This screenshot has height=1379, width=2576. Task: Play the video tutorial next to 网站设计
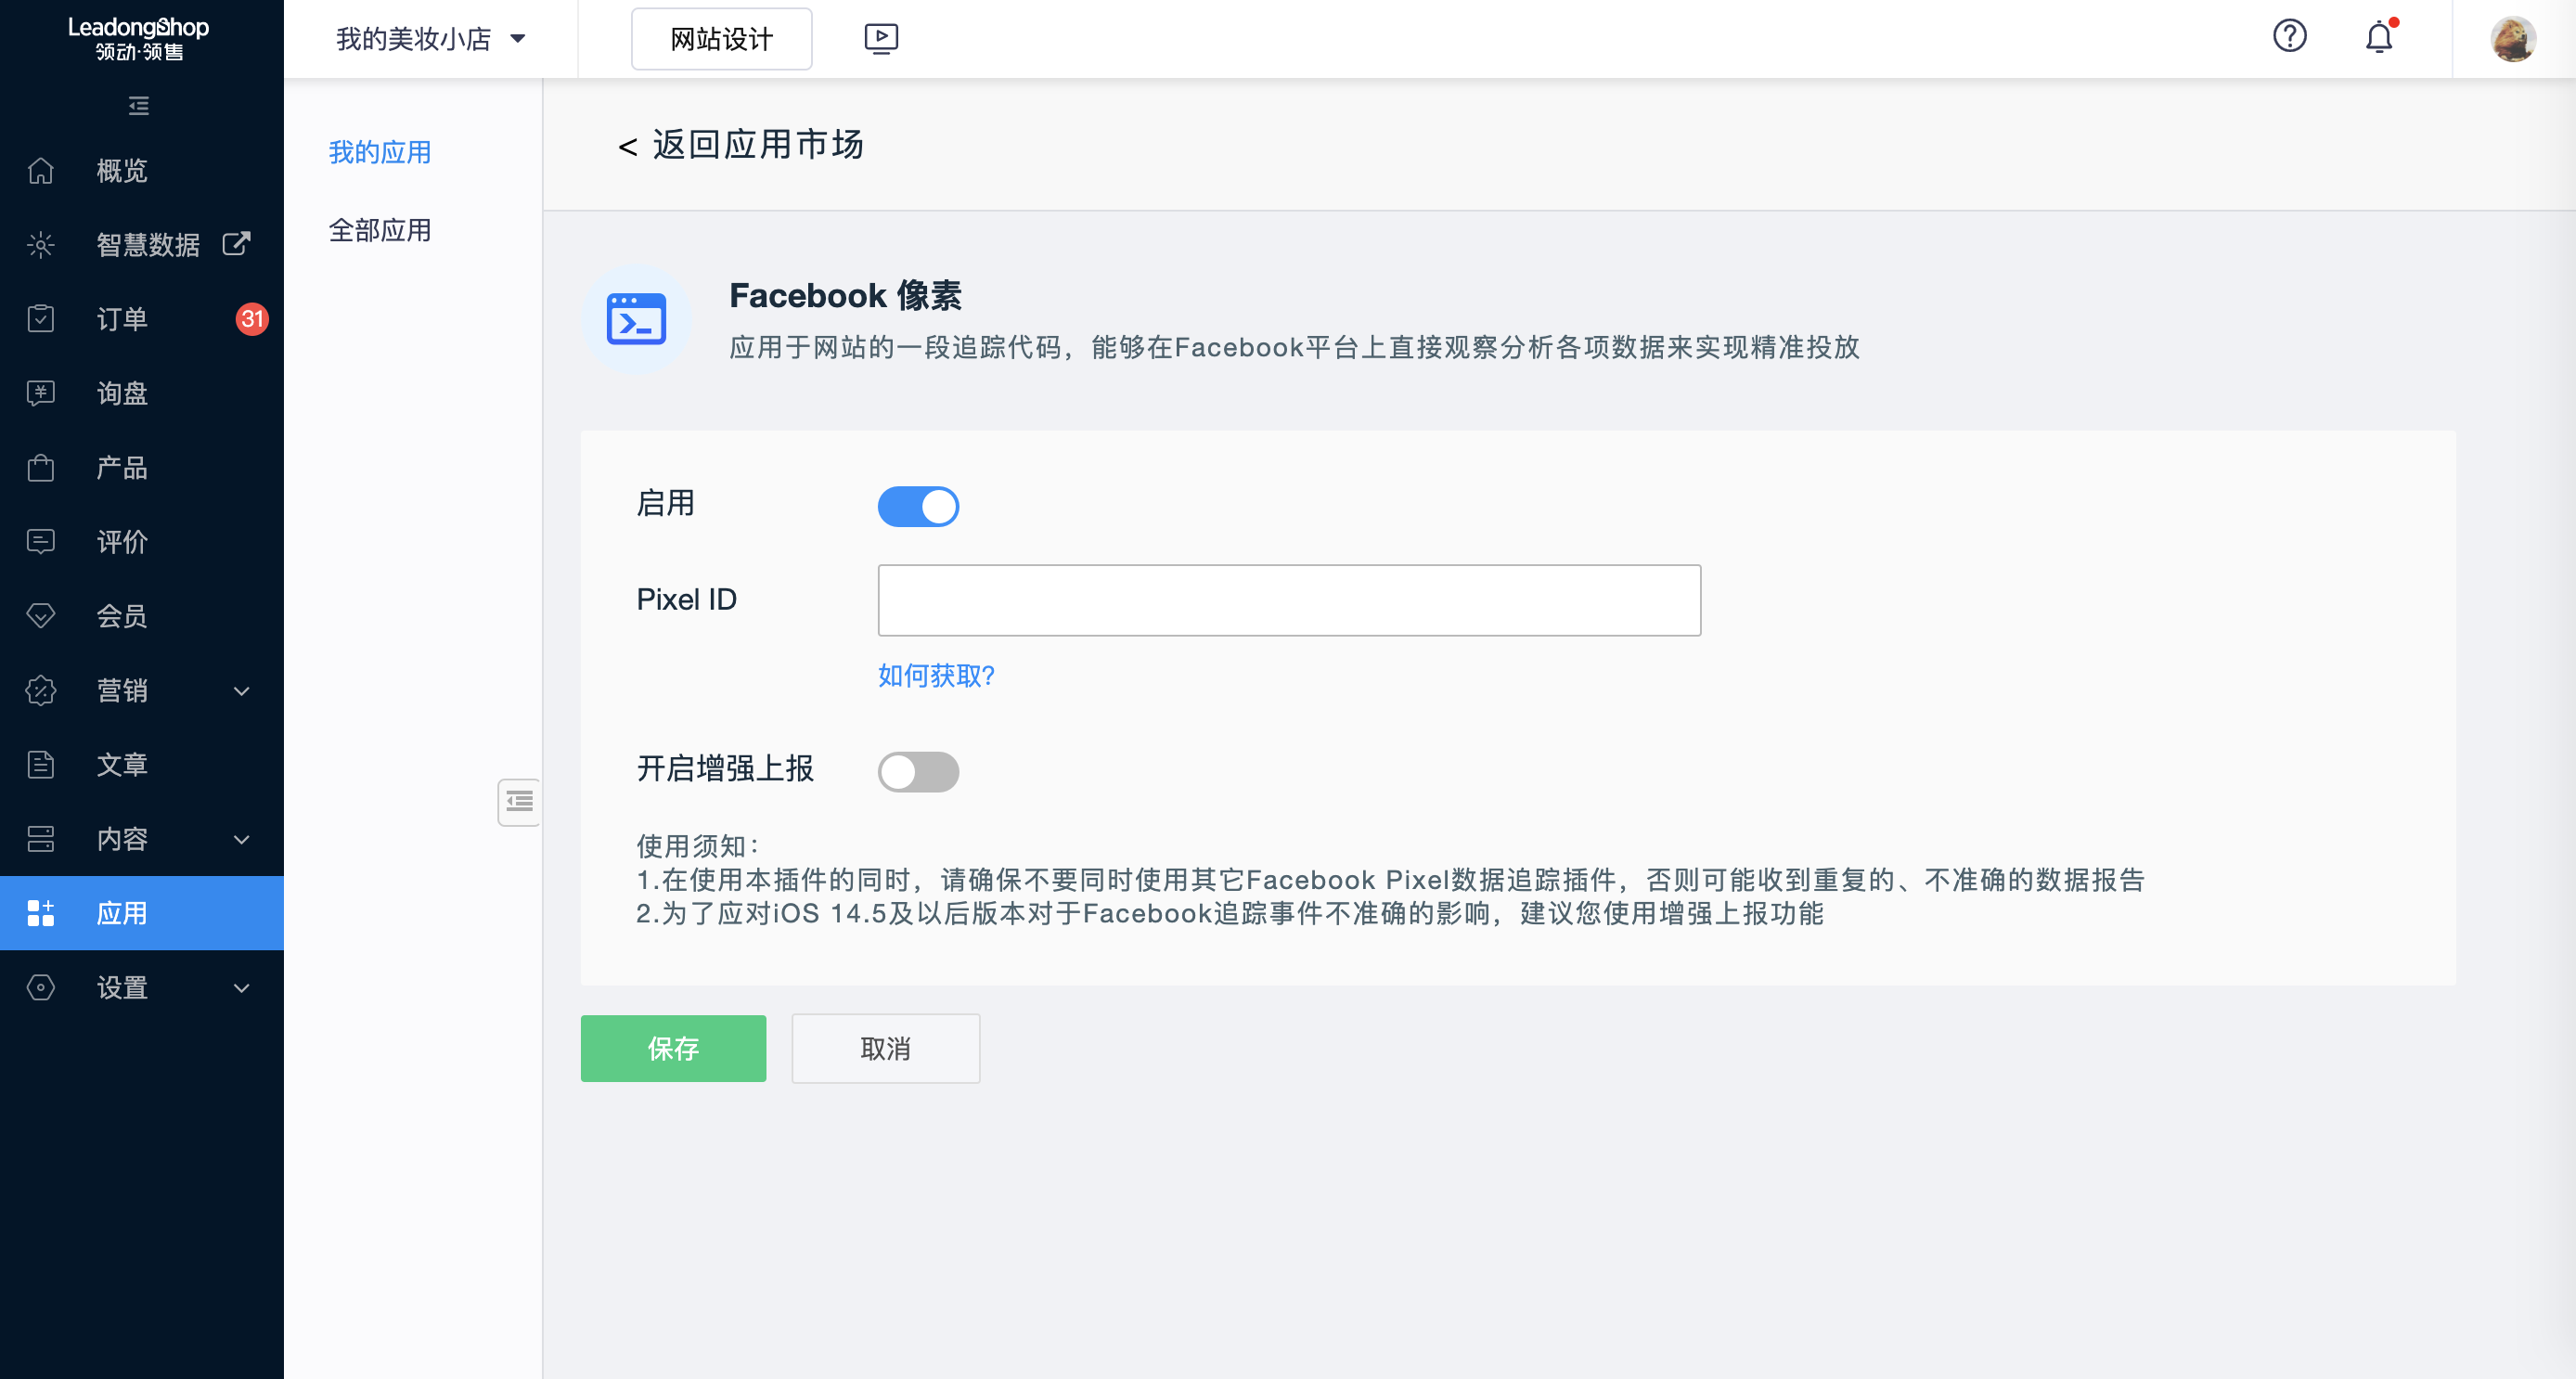point(881,38)
